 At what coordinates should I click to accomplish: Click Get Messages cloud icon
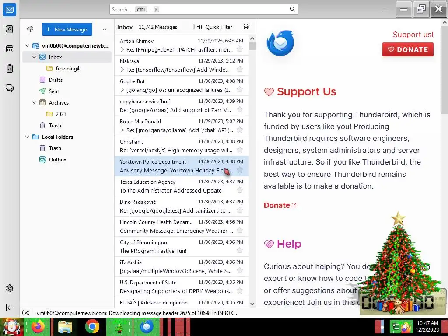pos(30,29)
